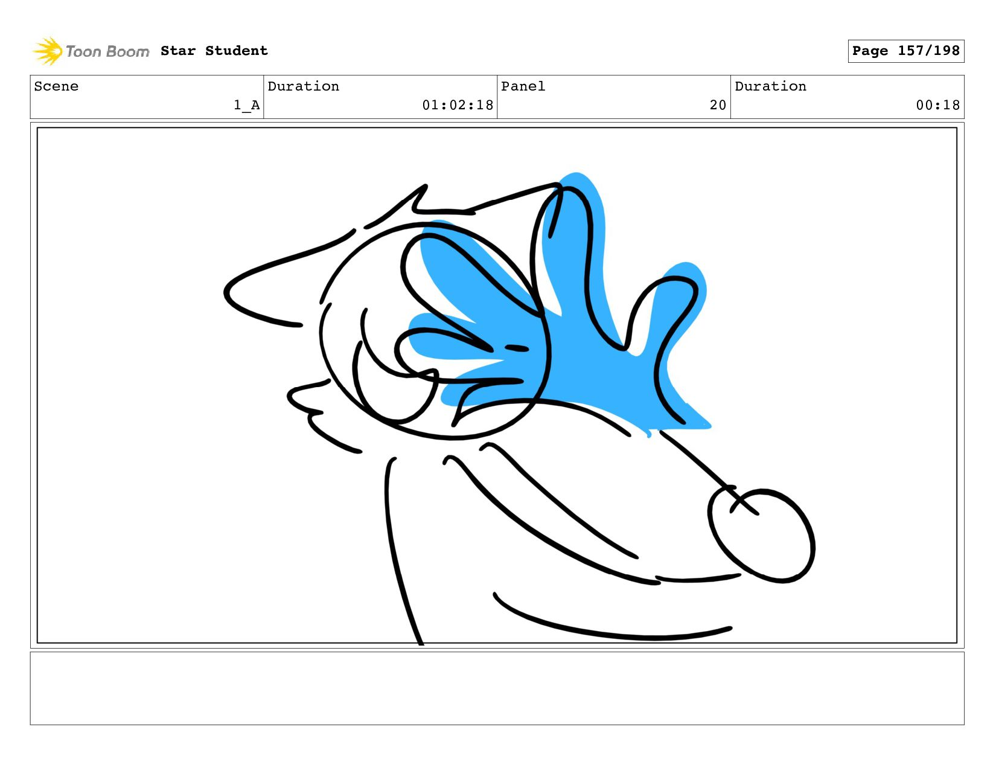Click the scene value '1_A'
Image resolution: width=996 pixels, height=770 pixels.
tap(247, 105)
